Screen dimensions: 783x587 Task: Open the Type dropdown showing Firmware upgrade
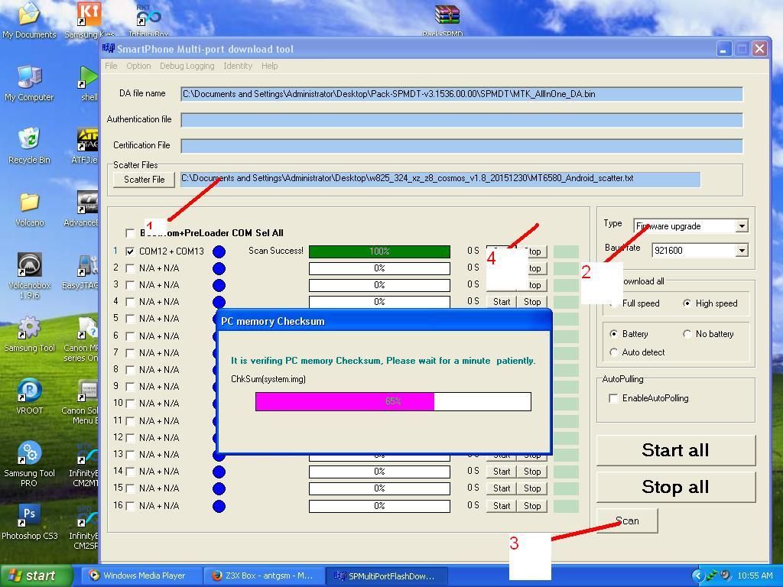(x=742, y=226)
